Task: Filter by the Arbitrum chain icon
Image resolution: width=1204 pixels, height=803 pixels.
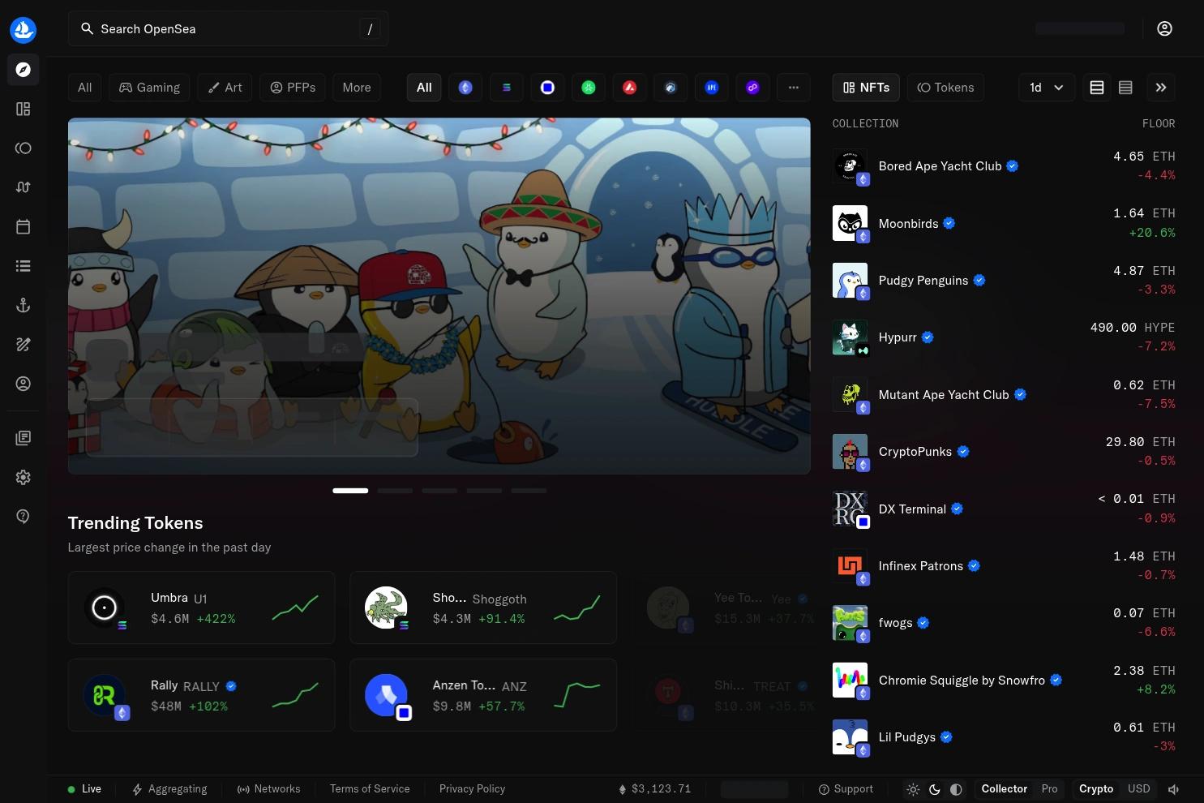Action: click(671, 88)
